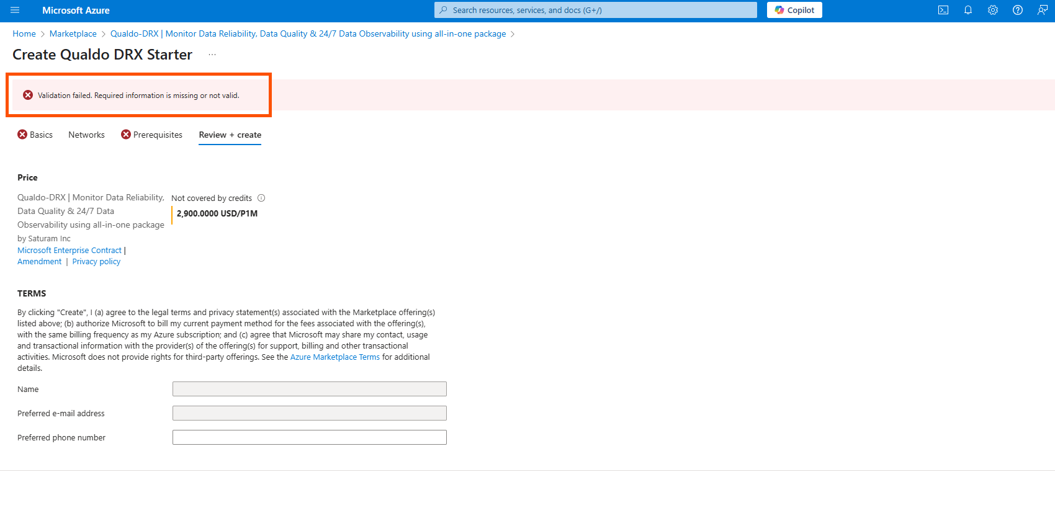Click the info icon beside Not covered by credits
Screen dimensions: 1055x508
click(x=261, y=198)
